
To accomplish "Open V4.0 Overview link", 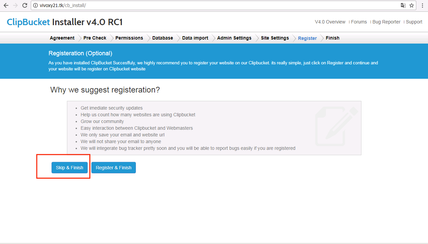I will [x=330, y=22].
